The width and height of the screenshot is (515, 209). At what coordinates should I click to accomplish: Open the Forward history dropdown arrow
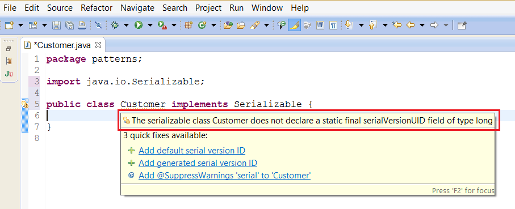[446, 25]
